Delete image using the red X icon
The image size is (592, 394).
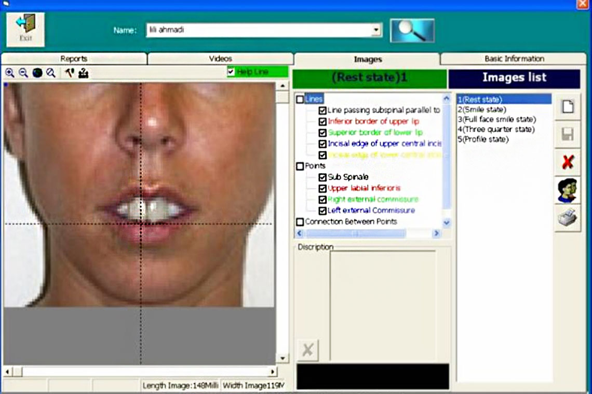(x=568, y=162)
